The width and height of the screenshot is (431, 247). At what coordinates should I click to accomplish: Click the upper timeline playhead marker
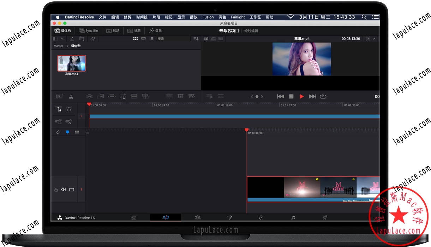[x=89, y=104]
